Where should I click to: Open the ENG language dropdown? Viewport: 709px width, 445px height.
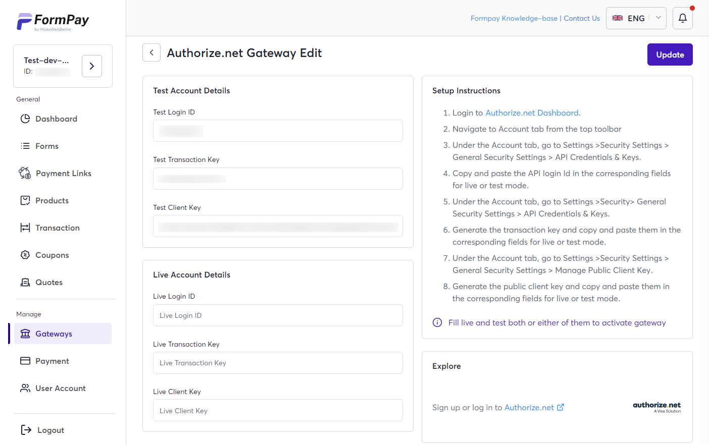click(x=636, y=18)
